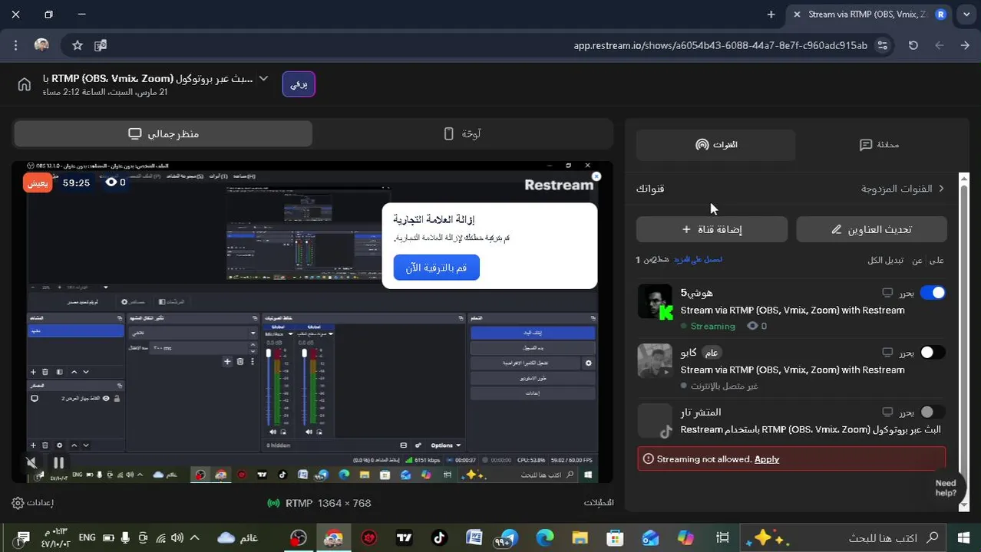Edit the كابو channel via يحرر
This screenshot has width=981, height=552.
pos(906,353)
